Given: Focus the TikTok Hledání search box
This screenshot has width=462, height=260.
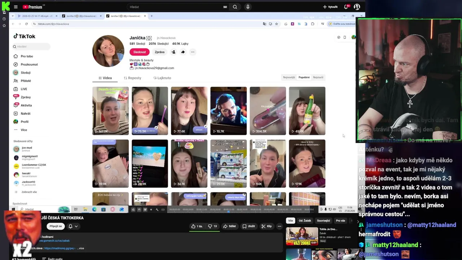Looking at the screenshot, I should pyautogui.click(x=31, y=47).
